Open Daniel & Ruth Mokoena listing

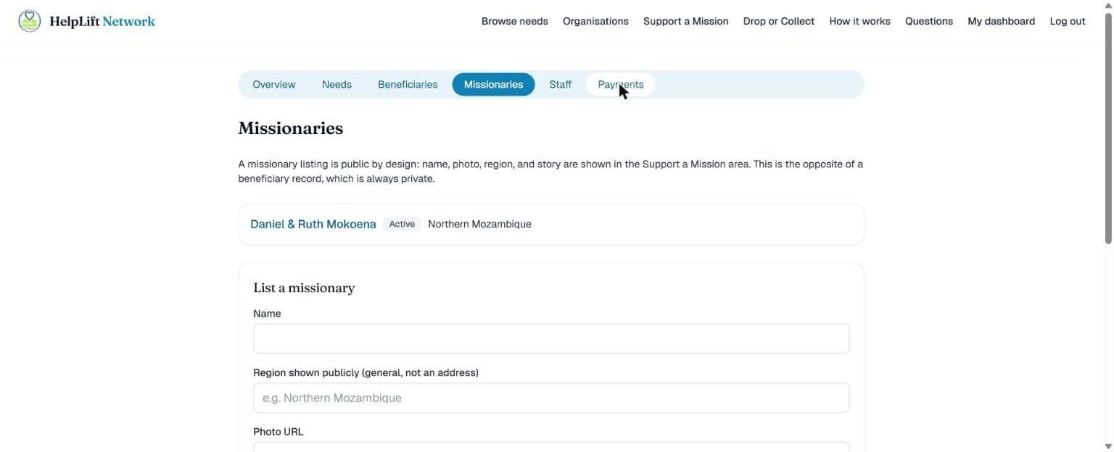pyautogui.click(x=313, y=225)
